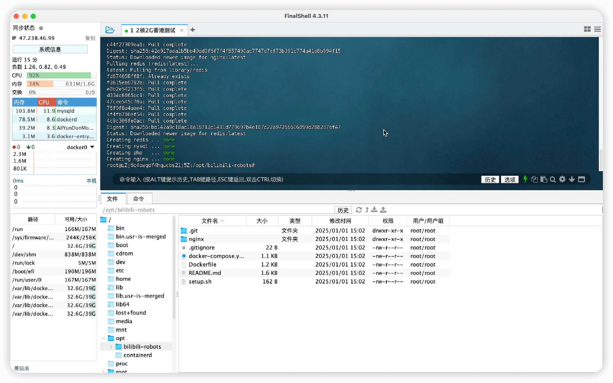
Task: Copy the IP using 复制
Action: point(90,38)
